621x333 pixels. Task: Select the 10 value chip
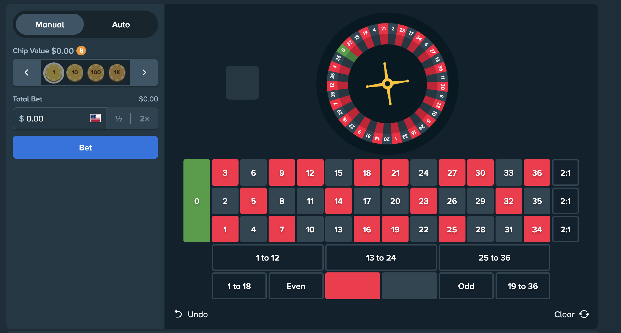[75, 72]
